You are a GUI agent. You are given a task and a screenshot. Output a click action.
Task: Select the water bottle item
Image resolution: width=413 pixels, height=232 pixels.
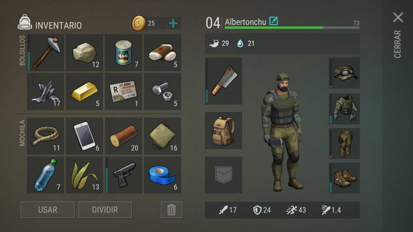click(x=46, y=175)
